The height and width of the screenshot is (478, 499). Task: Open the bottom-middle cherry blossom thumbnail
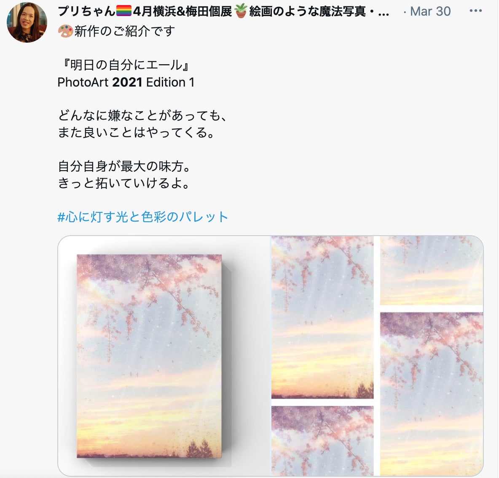[x=322, y=441]
